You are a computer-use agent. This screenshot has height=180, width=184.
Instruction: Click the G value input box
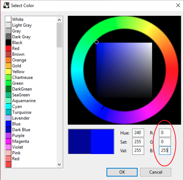point(165,142)
